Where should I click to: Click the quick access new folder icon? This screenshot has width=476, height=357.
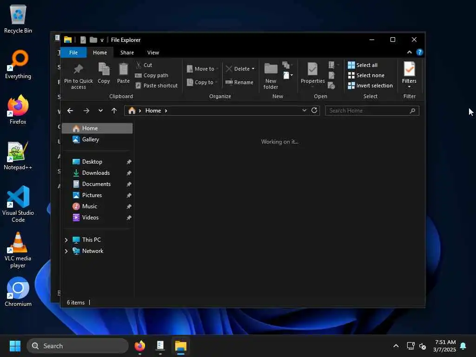point(93,40)
